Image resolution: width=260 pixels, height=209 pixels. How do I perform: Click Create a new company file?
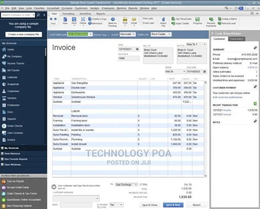(24, 35)
